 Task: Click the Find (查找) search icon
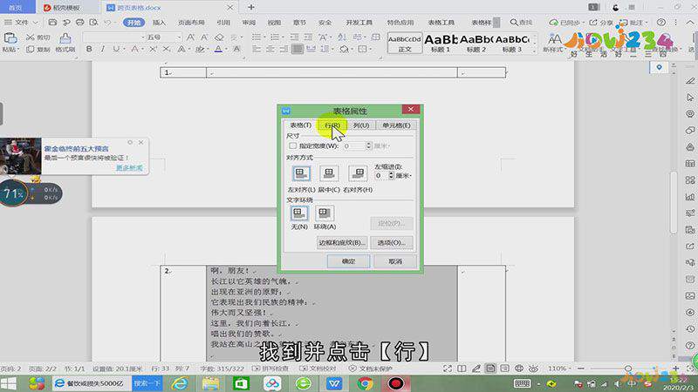click(x=514, y=22)
